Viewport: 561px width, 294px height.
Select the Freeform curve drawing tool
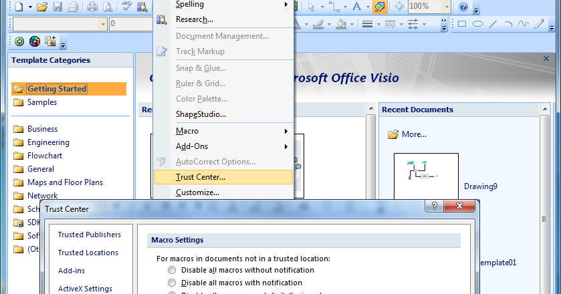click(524, 24)
